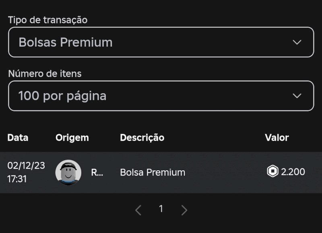Select page number 1

click(x=161, y=209)
